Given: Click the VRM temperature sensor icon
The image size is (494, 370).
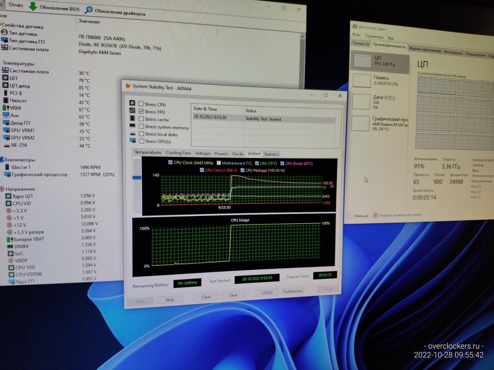Looking at the screenshot, I should coord(6,108).
